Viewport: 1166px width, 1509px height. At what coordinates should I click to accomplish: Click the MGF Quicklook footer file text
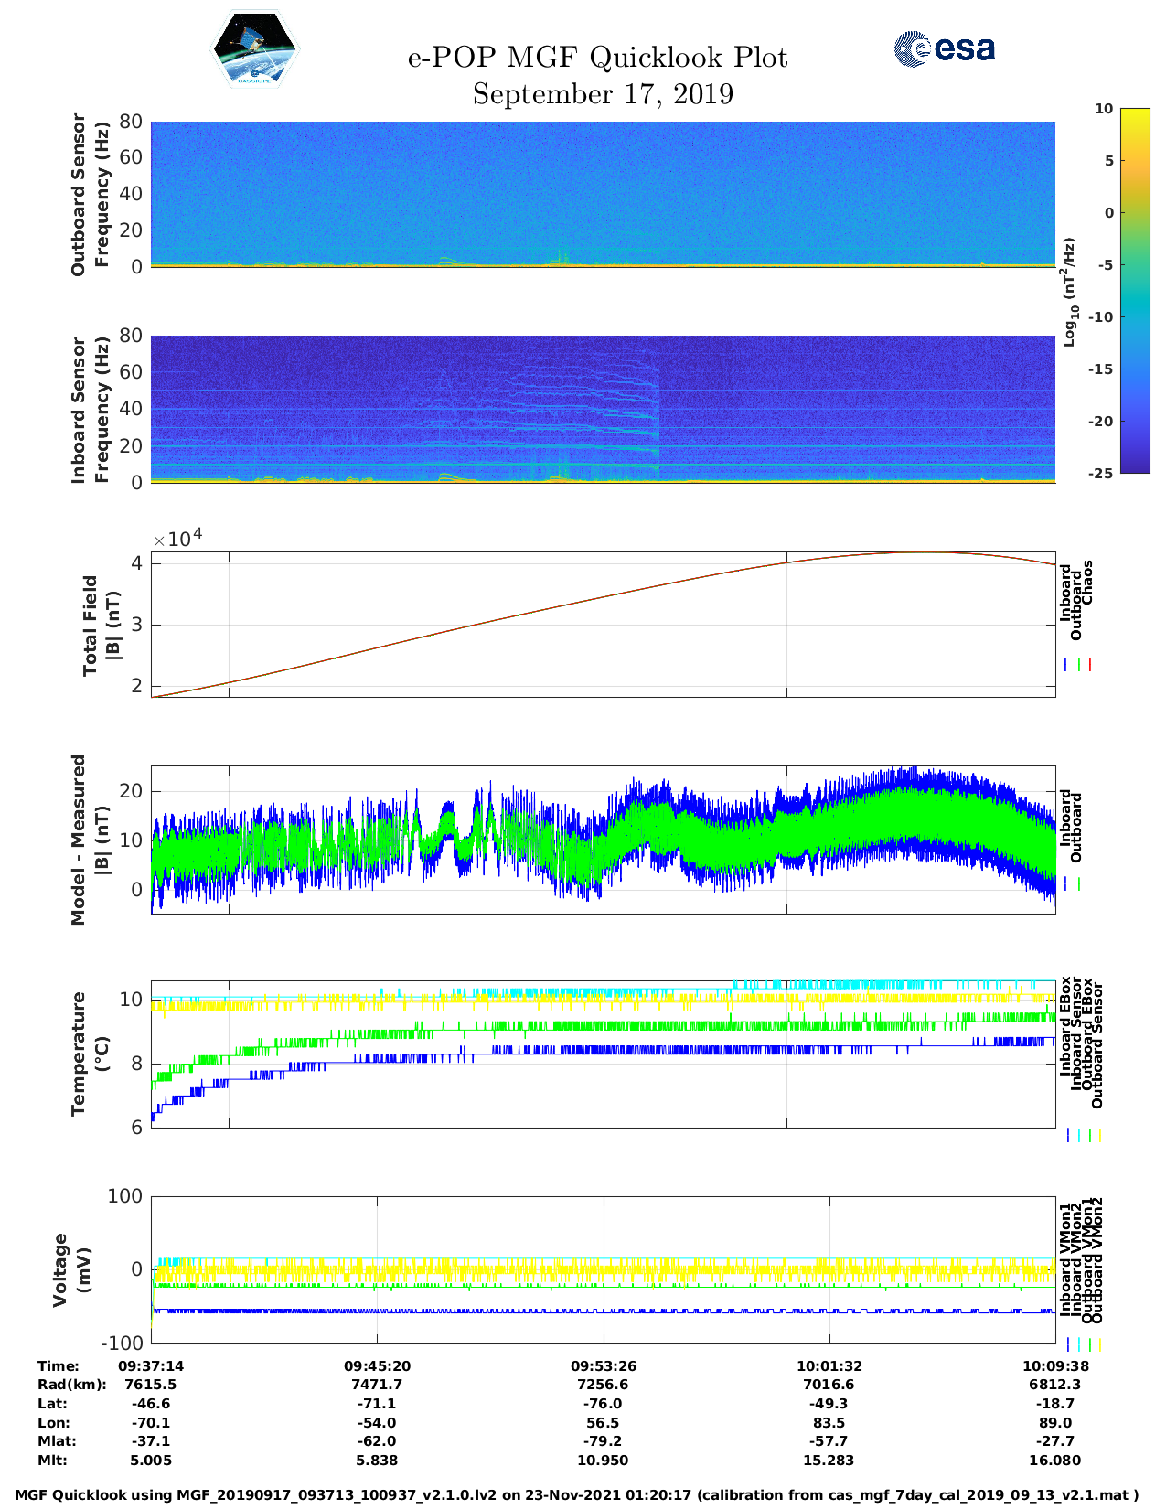[x=577, y=1495]
